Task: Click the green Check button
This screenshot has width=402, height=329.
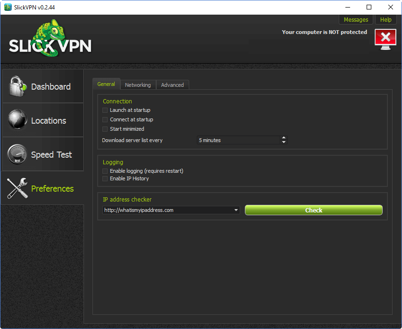Action: (314, 210)
